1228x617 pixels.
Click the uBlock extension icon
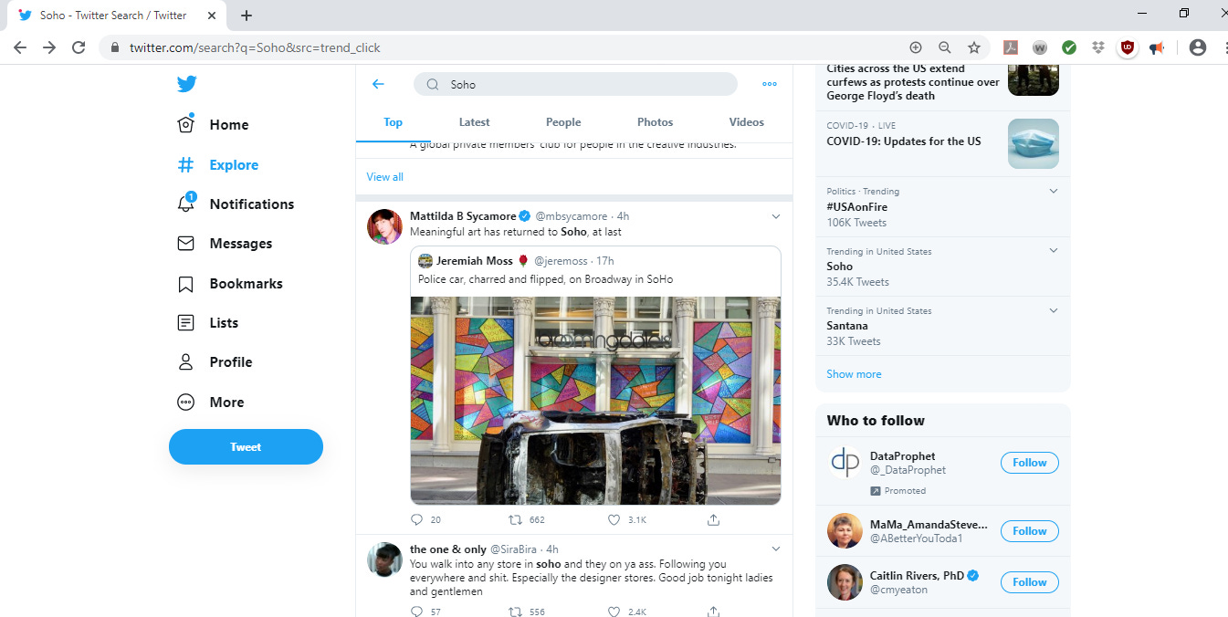tap(1128, 47)
